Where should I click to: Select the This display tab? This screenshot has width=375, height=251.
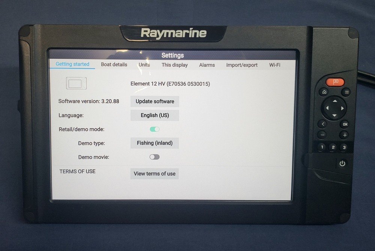coord(175,65)
